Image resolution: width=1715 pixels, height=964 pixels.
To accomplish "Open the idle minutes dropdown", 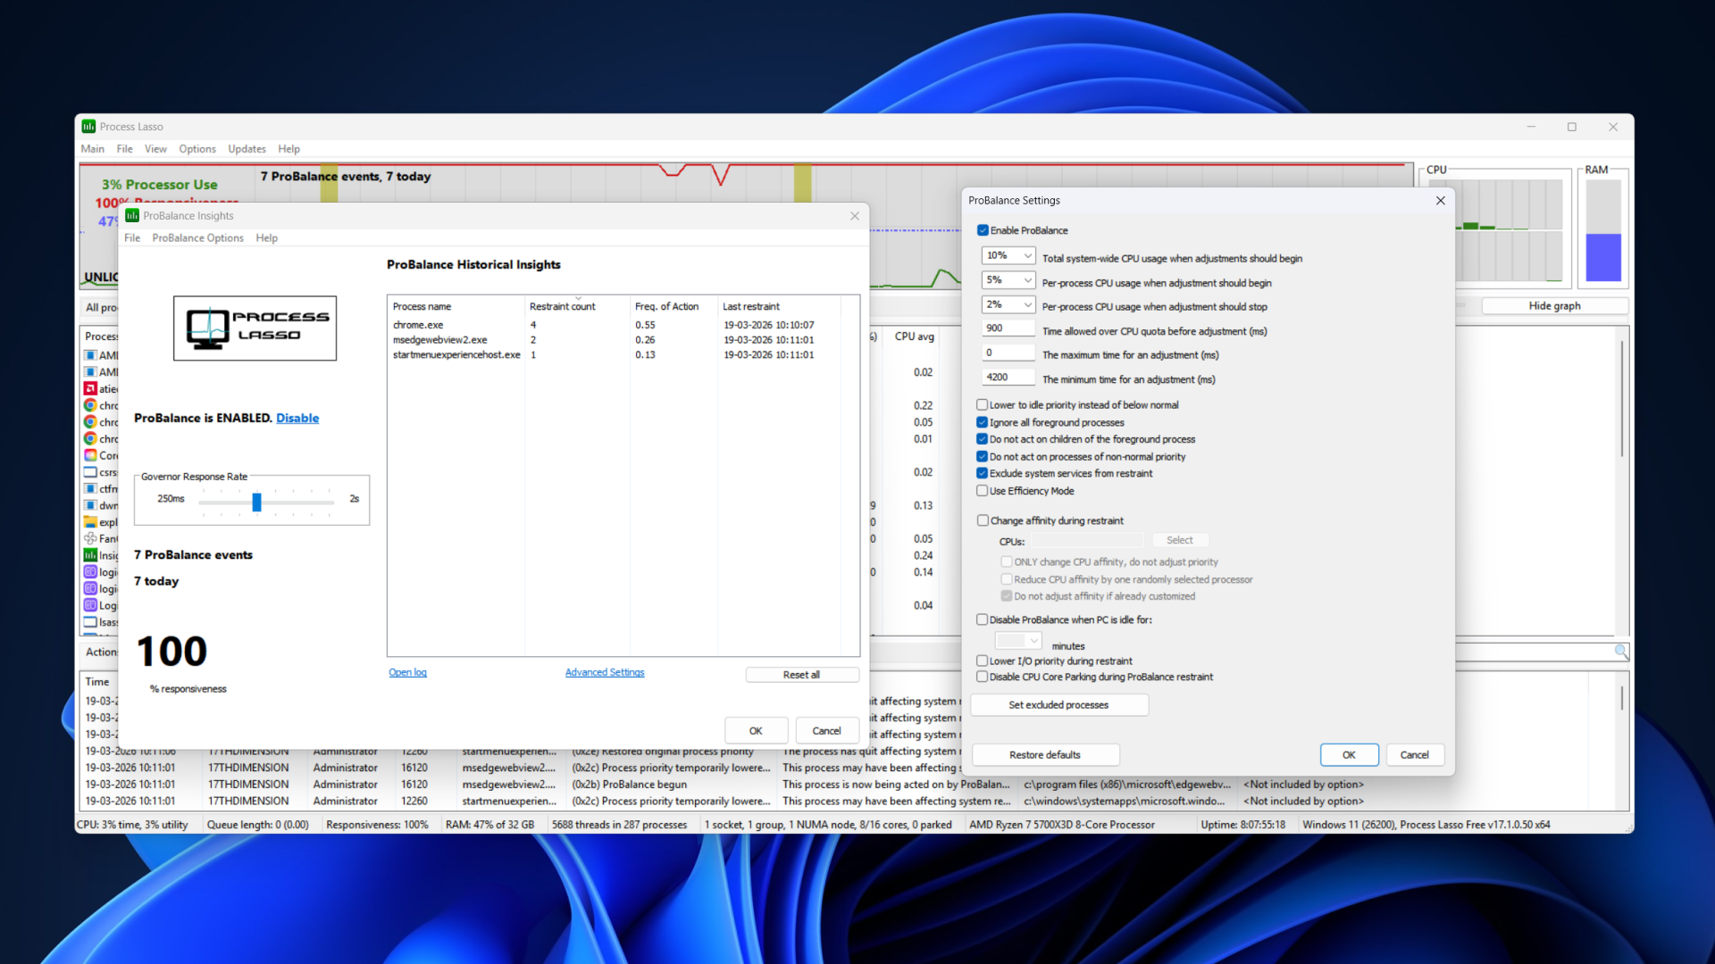I will [1018, 641].
